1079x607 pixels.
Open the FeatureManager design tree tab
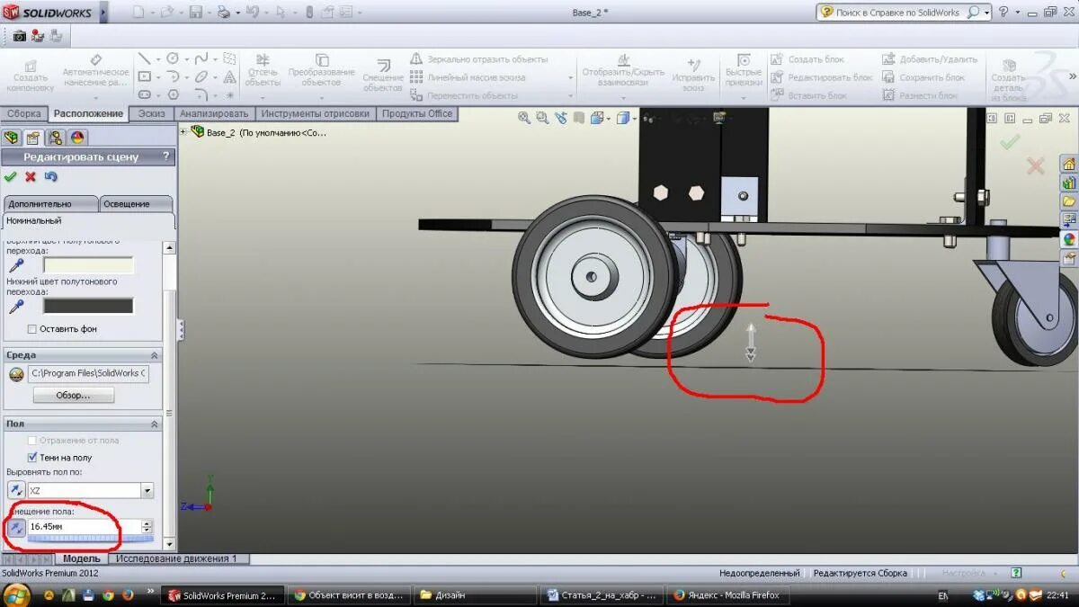[x=12, y=138]
